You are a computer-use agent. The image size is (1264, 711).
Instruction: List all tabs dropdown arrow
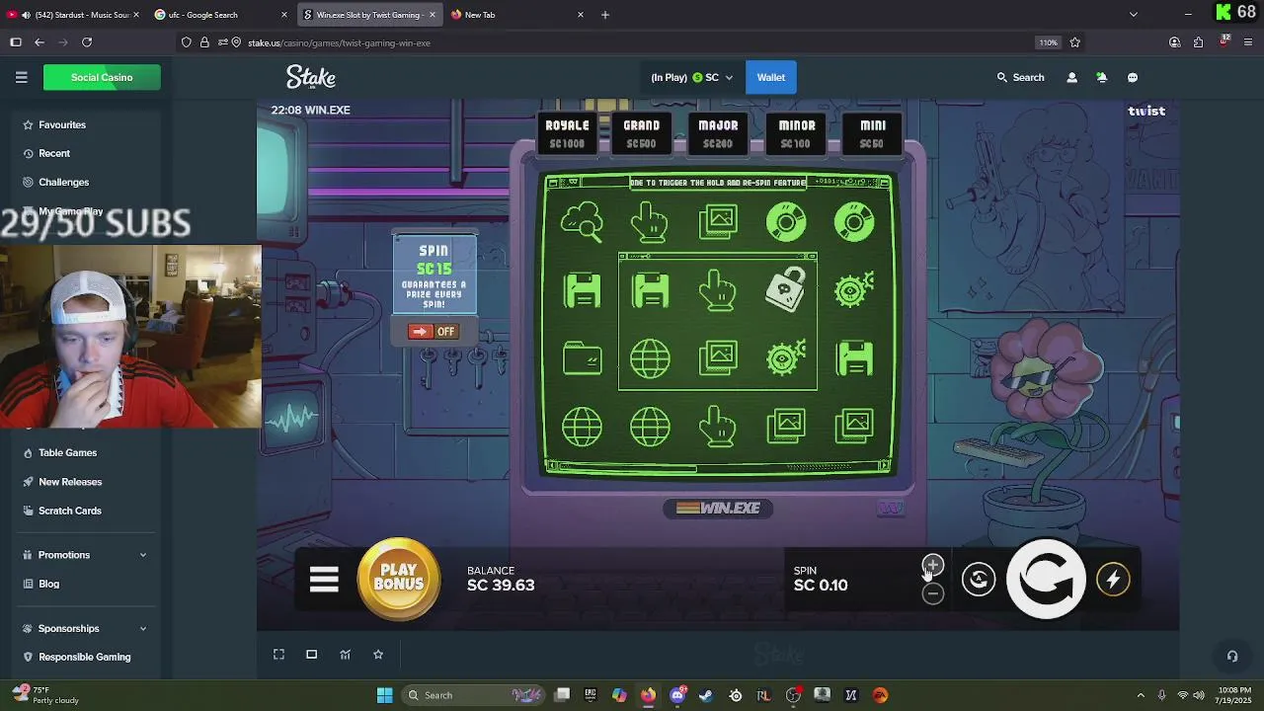coord(1133,15)
